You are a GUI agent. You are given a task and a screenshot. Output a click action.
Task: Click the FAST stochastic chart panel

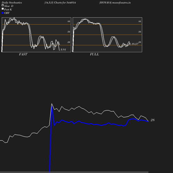tap(36, 35)
